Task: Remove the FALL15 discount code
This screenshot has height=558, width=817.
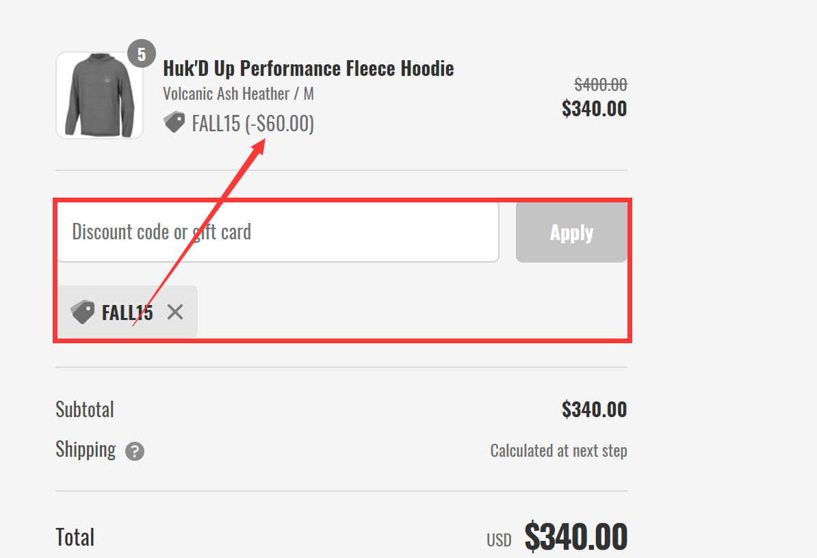Action: [175, 312]
